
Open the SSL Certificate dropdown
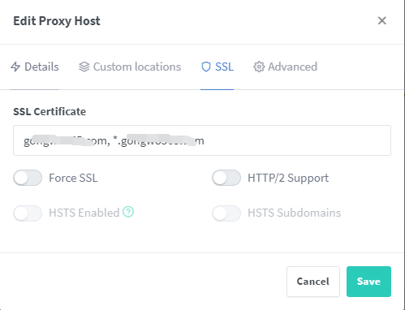[202, 140]
